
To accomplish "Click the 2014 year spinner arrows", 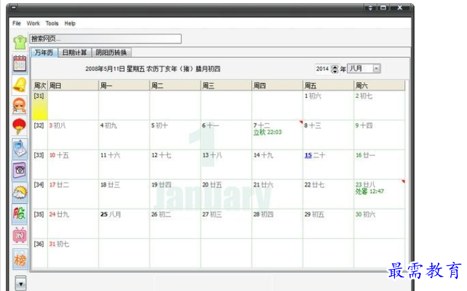I will (x=335, y=69).
